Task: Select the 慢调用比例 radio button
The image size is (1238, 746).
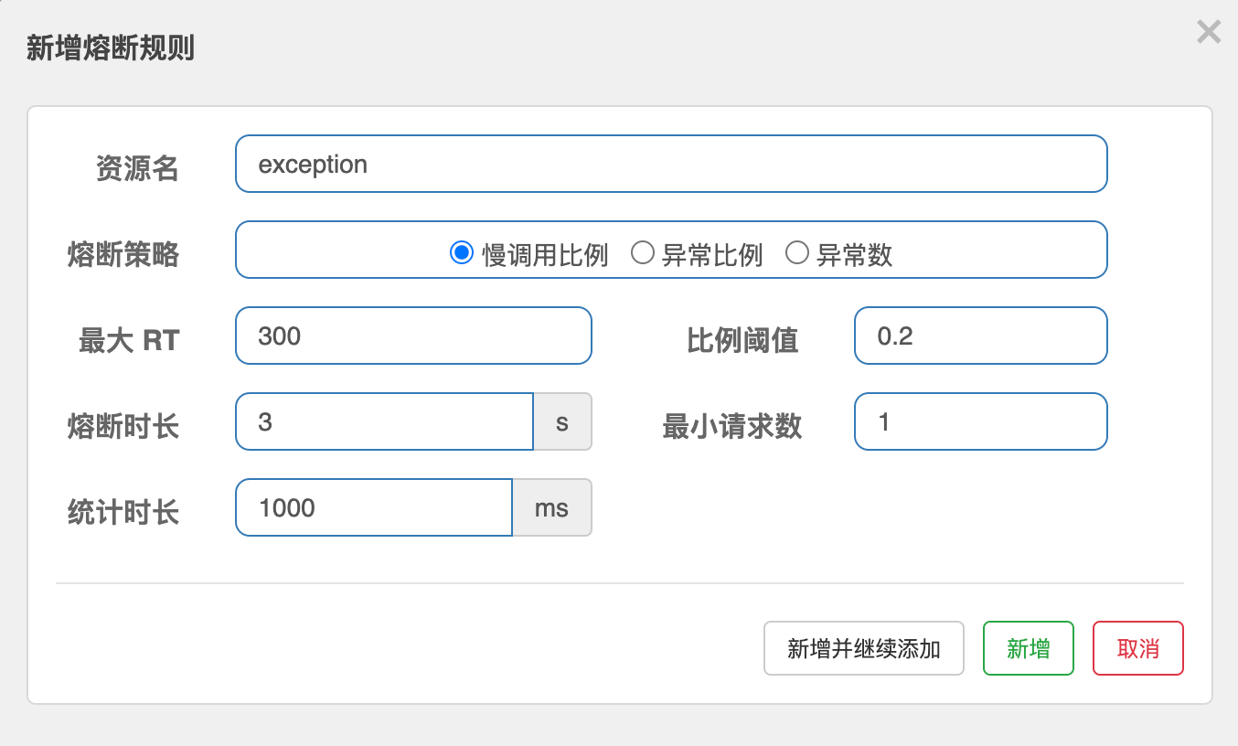Action: coord(461,253)
